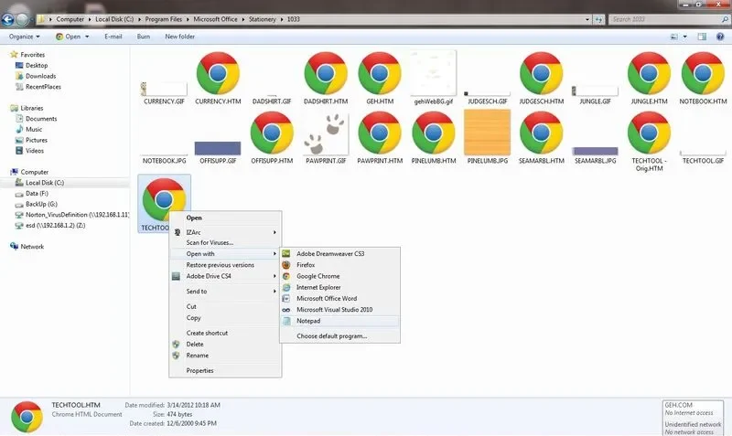The image size is (732, 436).
Task: Open the Organize dropdown menu
Action: pos(25,37)
